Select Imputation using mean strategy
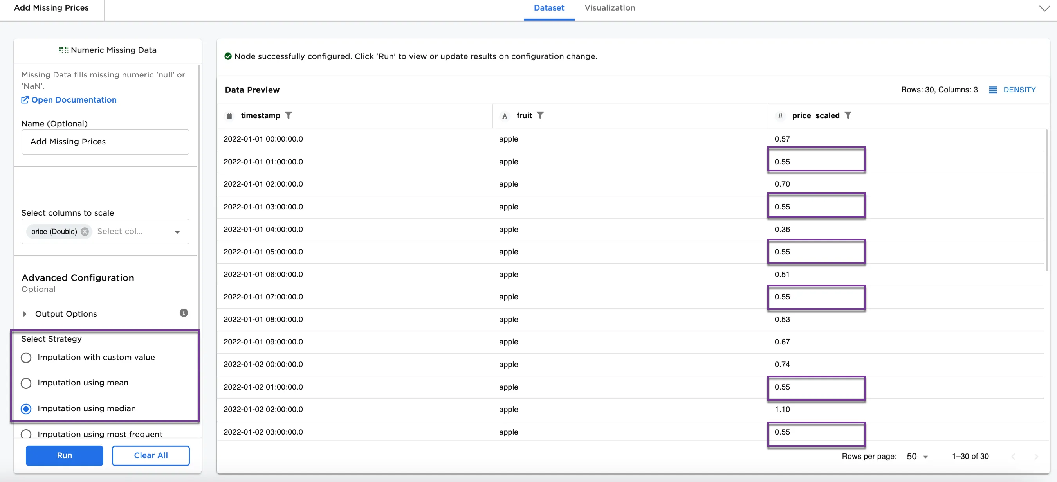 tap(26, 383)
